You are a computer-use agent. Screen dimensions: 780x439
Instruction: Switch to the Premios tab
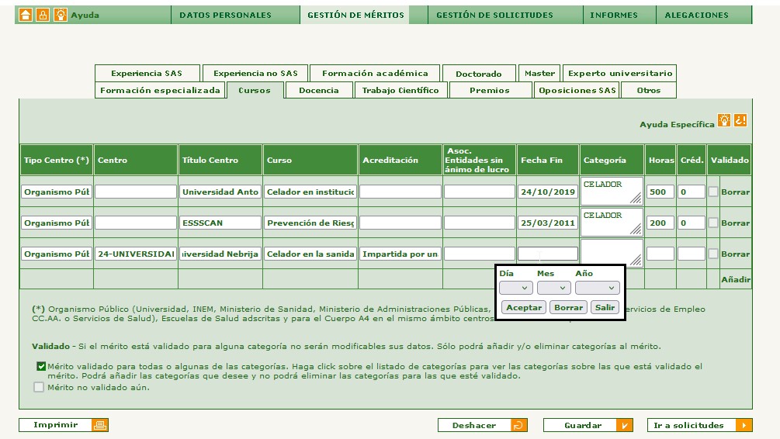pos(490,91)
